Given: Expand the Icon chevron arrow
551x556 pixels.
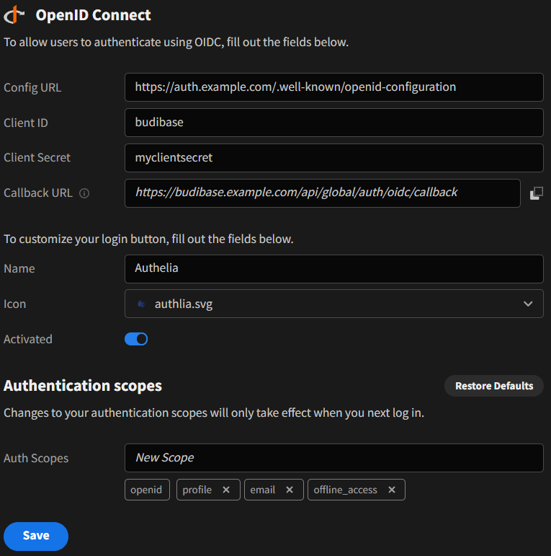Looking at the screenshot, I should pos(528,304).
